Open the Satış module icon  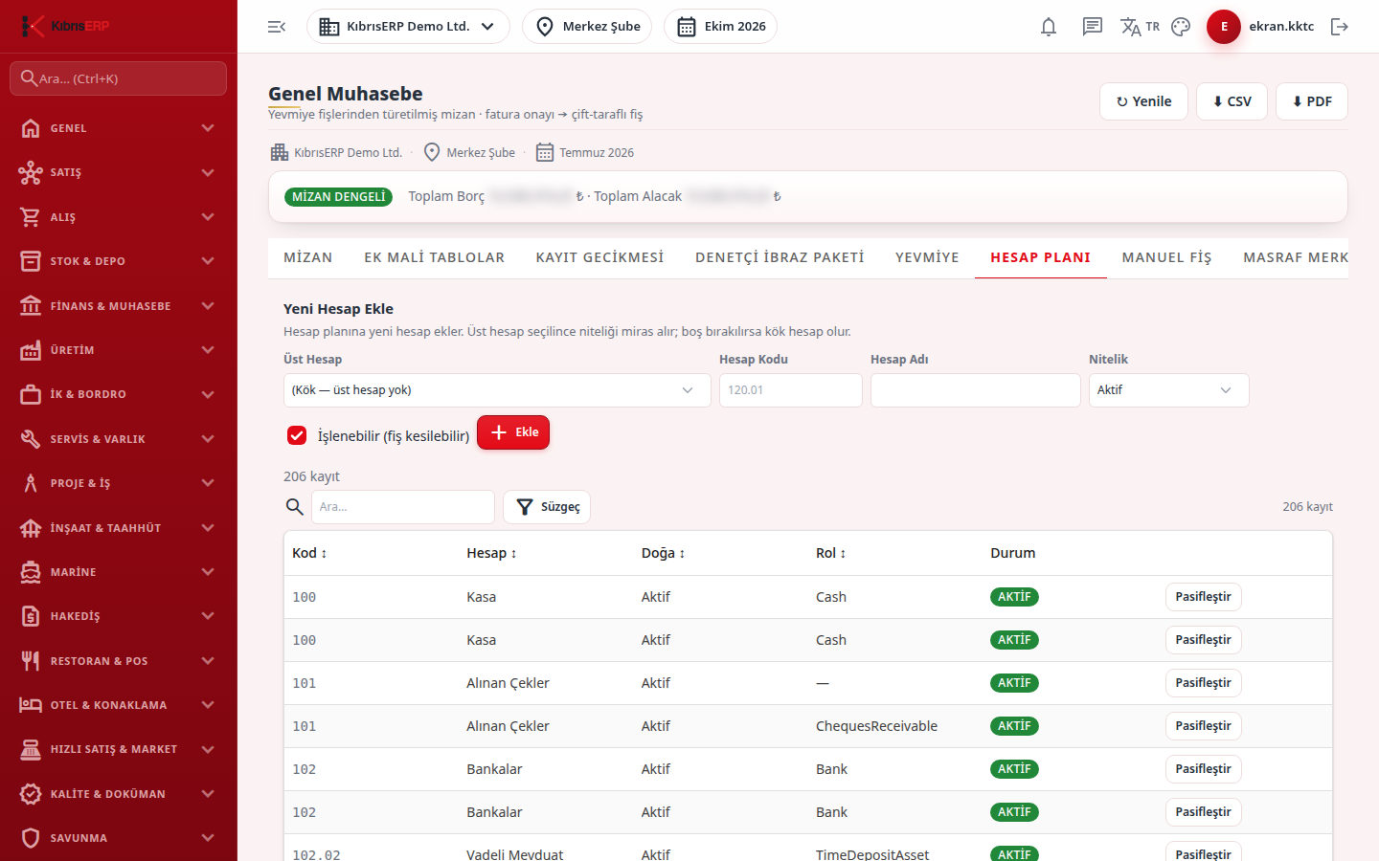pos(31,172)
